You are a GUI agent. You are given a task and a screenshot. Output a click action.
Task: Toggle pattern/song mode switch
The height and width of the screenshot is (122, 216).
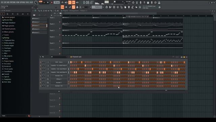point(40,2)
